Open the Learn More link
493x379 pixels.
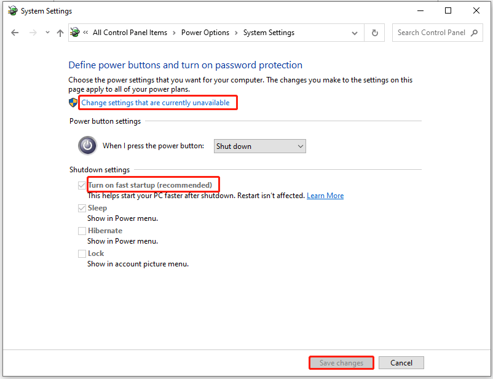[325, 195]
